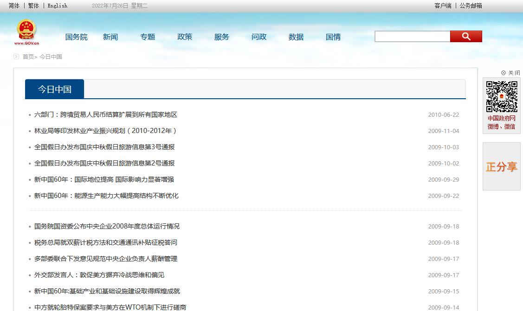This screenshot has height=311, width=523.
Task: Click 今日中国 in the breadcrumb
Action: [x=51, y=57]
